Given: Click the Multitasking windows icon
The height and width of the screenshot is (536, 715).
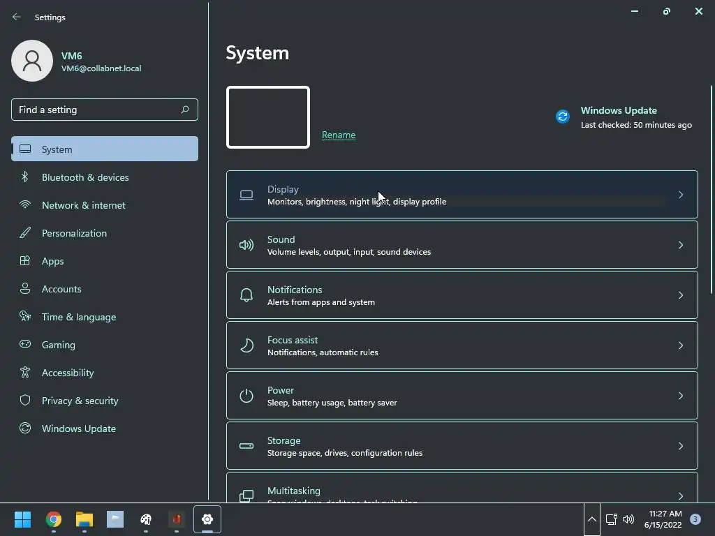Looking at the screenshot, I should click(246, 496).
